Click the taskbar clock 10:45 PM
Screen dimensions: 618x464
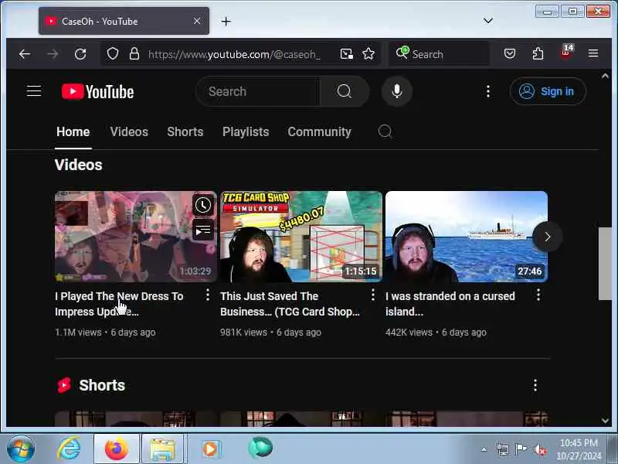579,449
